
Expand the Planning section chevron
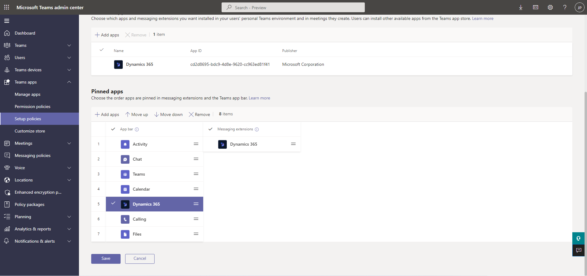(x=69, y=217)
